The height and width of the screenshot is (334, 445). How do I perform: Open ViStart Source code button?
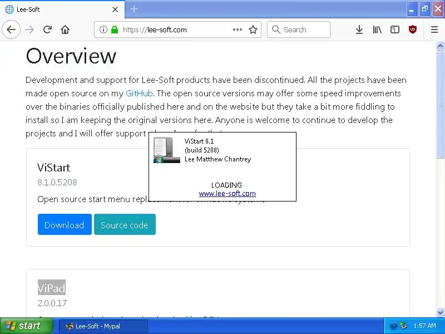pyautogui.click(x=125, y=224)
